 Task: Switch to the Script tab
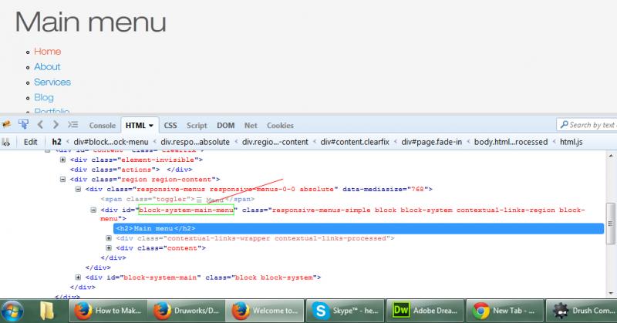tap(197, 126)
